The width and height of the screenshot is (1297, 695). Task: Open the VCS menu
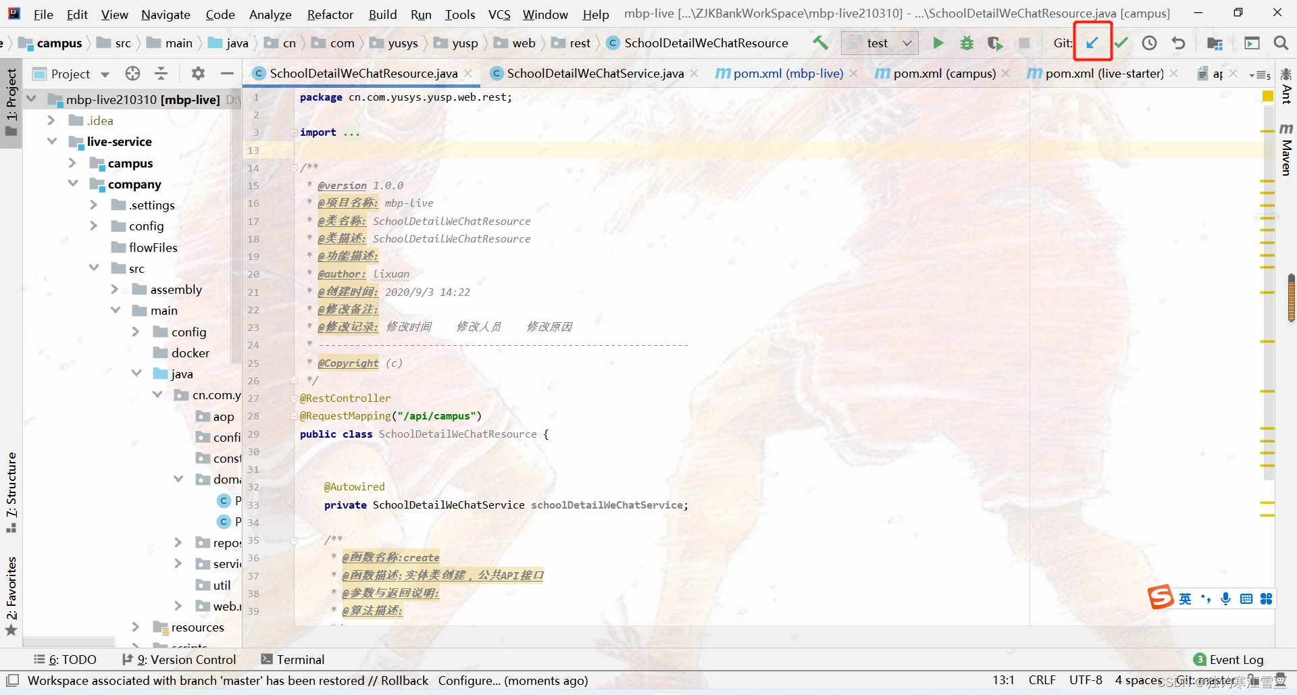[499, 14]
